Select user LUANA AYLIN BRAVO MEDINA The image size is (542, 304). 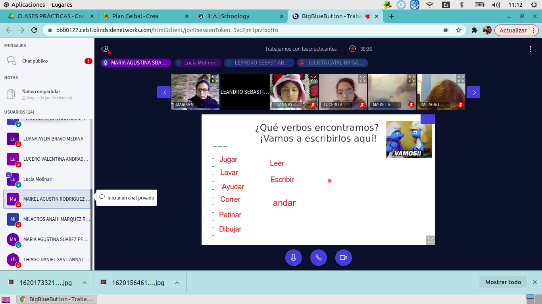pyautogui.click(x=47, y=139)
